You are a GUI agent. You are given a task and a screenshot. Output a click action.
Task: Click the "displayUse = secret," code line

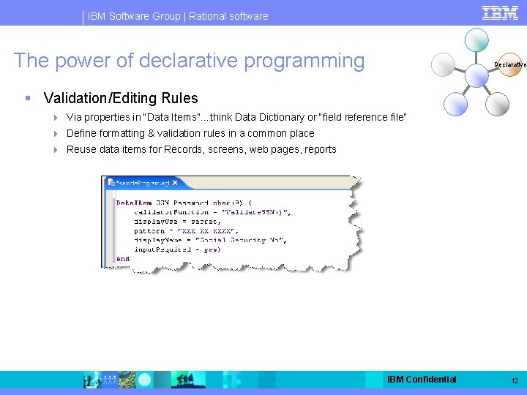point(177,222)
